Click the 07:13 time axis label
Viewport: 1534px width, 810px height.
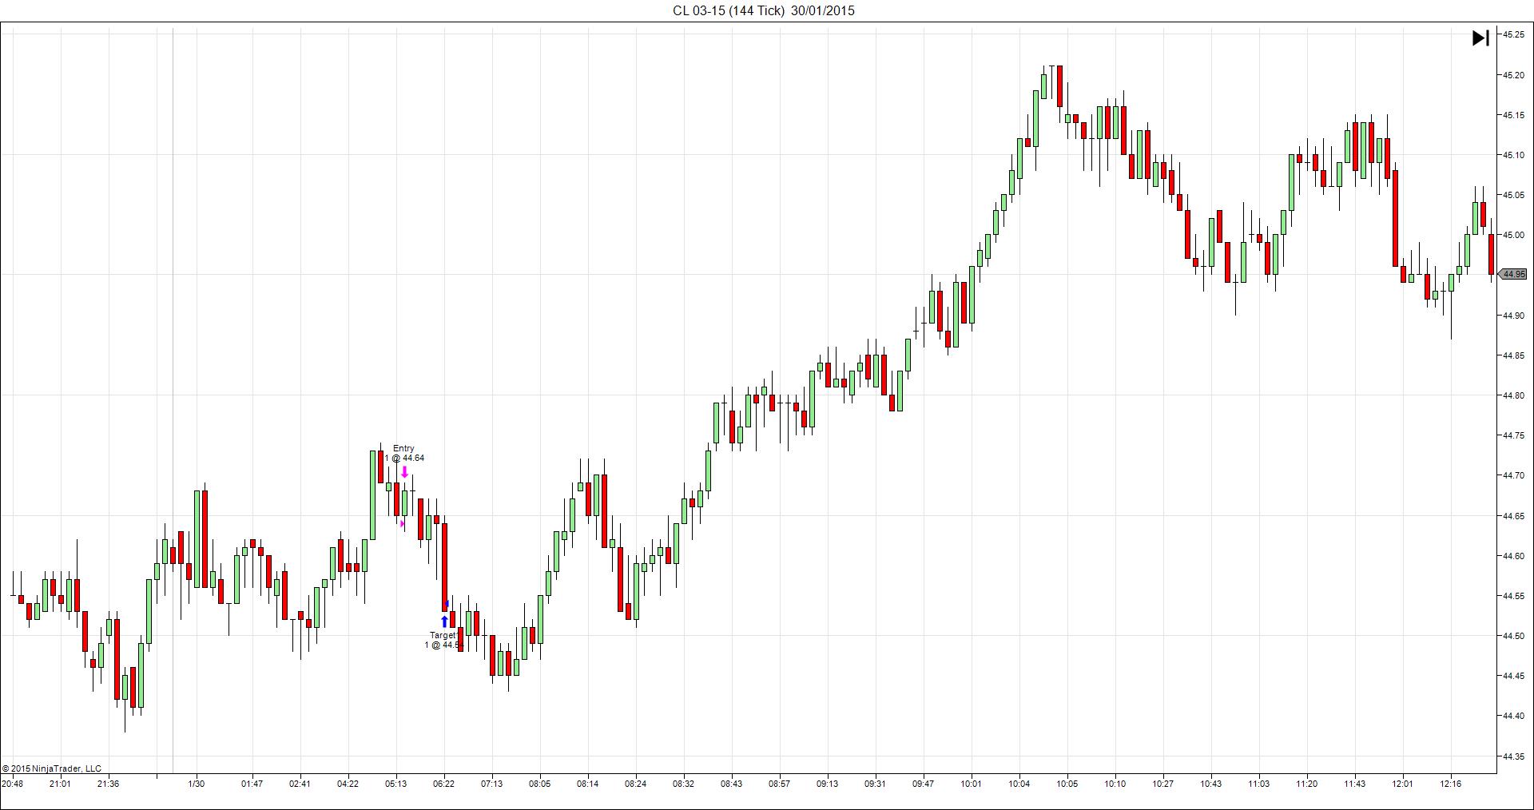tap(491, 784)
